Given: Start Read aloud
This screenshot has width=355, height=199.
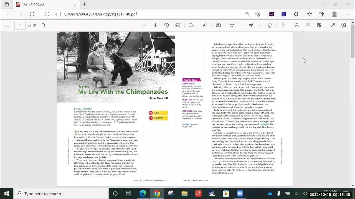Looking at the screenshot, I should (205, 25).
